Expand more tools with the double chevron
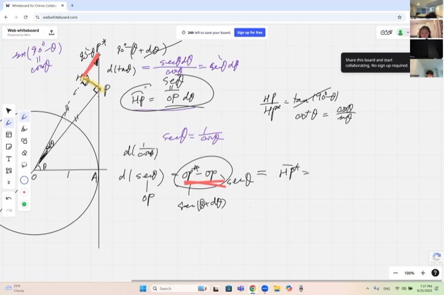The width and height of the screenshot is (444, 295). 9,183
